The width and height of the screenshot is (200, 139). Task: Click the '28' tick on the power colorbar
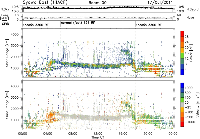tap(186, 37)
